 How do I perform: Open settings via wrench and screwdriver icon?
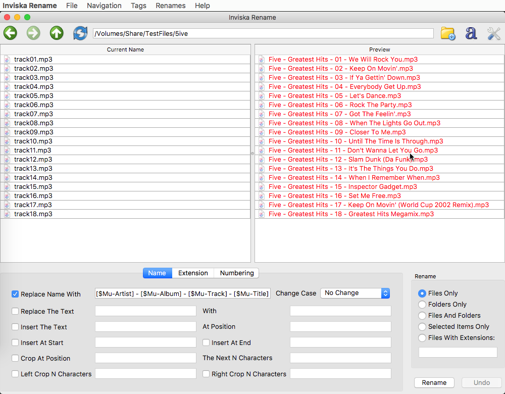(x=494, y=33)
